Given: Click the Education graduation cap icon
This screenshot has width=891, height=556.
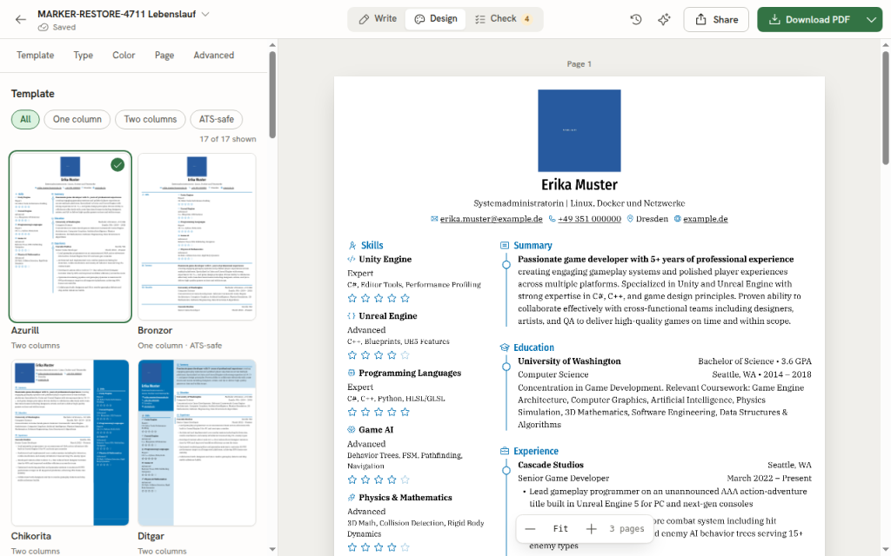Looking at the screenshot, I should point(504,347).
